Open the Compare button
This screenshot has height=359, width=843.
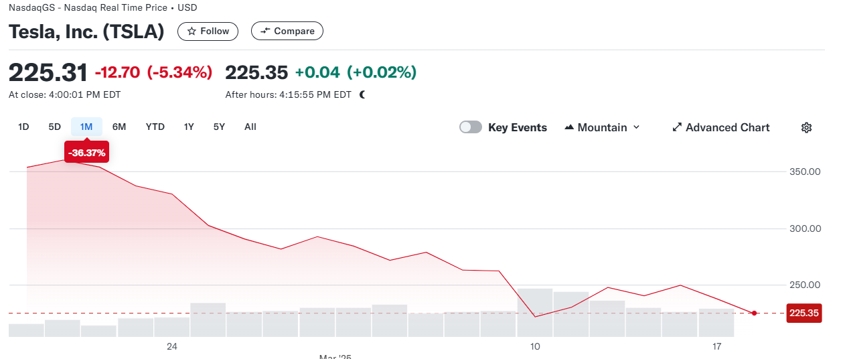(x=287, y=31)
